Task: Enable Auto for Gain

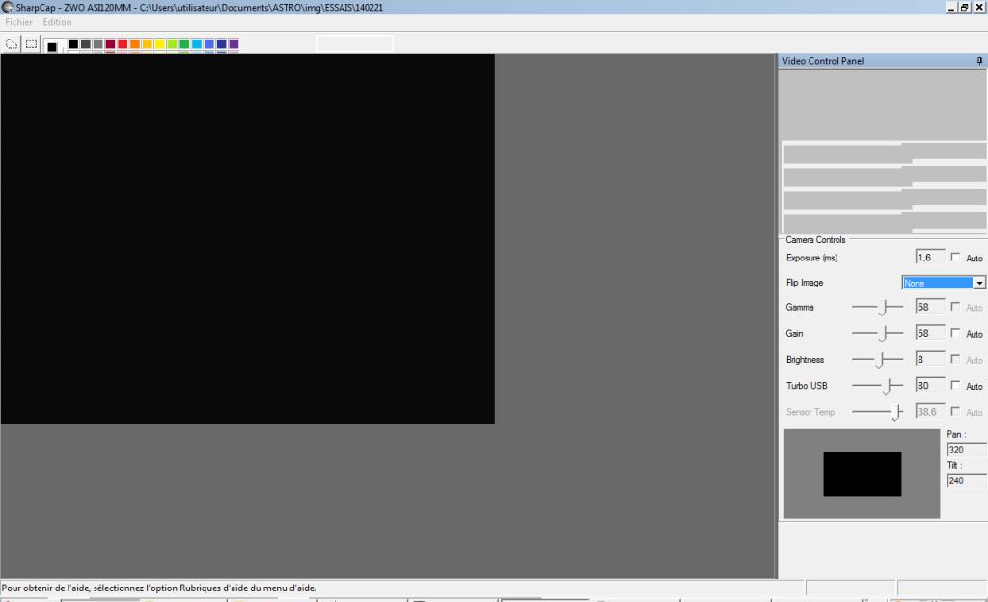Action: pos(955,333)
